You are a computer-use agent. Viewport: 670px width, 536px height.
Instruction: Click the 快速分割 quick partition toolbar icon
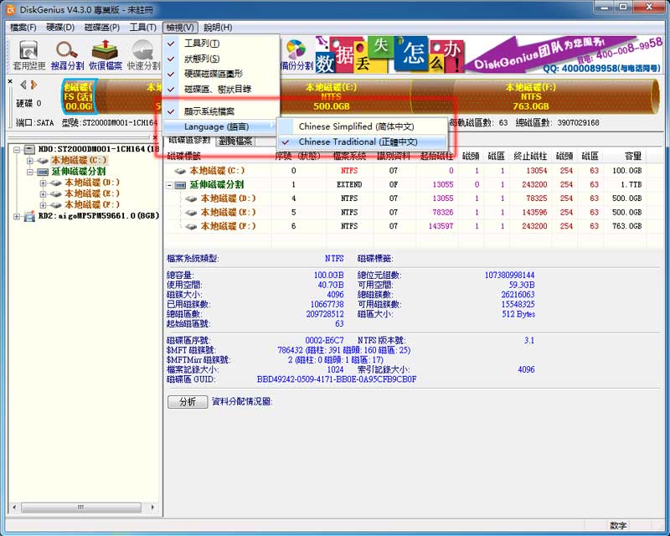pos(144,54)
